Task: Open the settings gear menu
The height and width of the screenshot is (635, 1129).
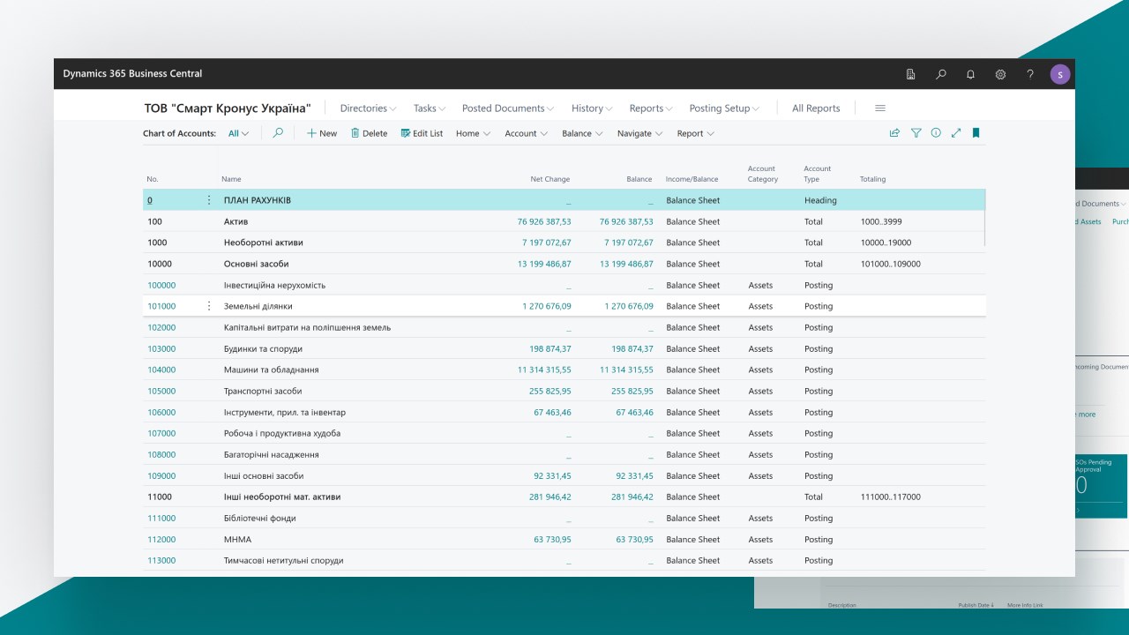Action: click(1000, 74)
